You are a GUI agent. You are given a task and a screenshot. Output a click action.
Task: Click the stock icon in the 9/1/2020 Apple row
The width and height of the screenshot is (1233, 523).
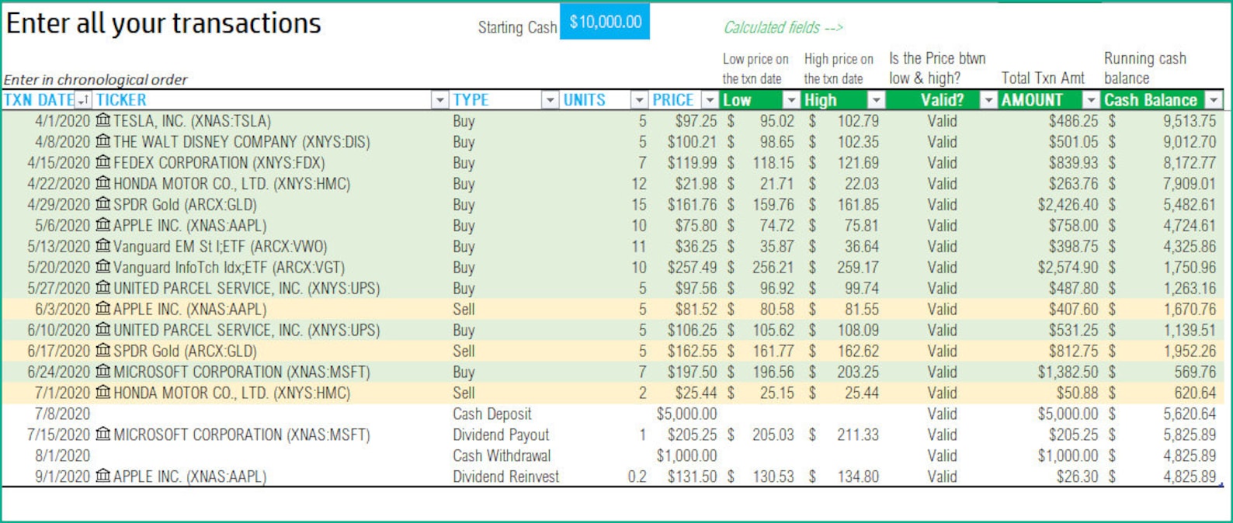(x=103, y=476)
